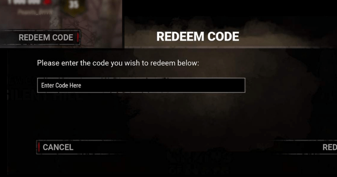This screenshot has height=177, width=337.
Task: Click the 'Enter Code Here' placeholder text
Action: [61, 86]
